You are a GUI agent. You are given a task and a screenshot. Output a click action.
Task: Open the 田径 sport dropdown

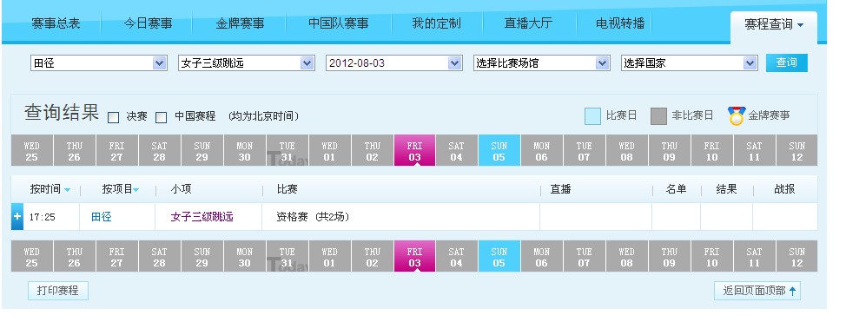(99, 63)
